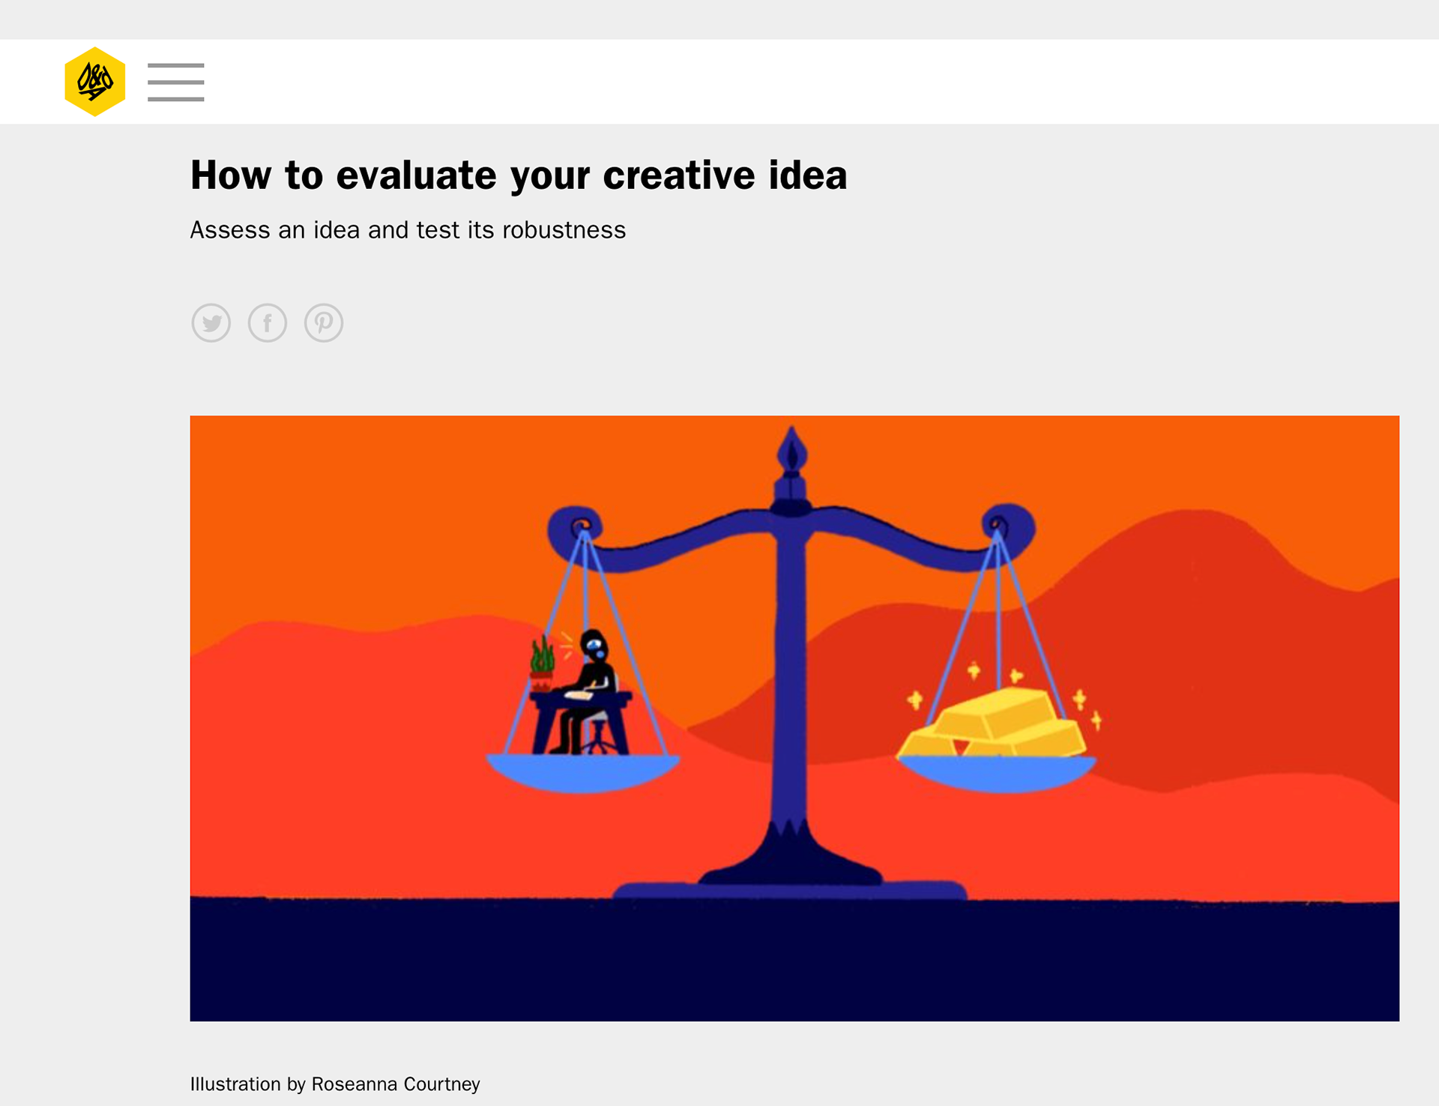This screenshot has width=1439, height=1106.
Task: Open the hamburger navigation menu
Action: click(x=176, y=82)
